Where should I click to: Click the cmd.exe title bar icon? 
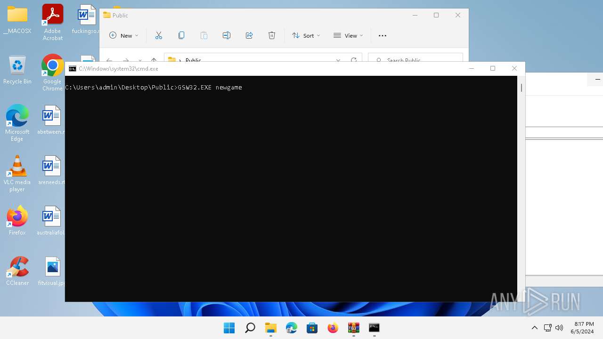(x=73, y=69)
